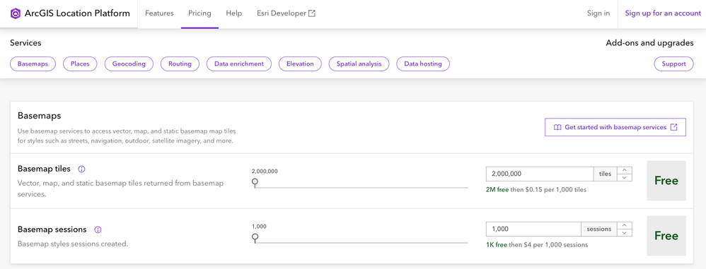Click the 'Basemap sessions' label
Viewport: 706px width, 269px height.
click(x=52, y=229)
